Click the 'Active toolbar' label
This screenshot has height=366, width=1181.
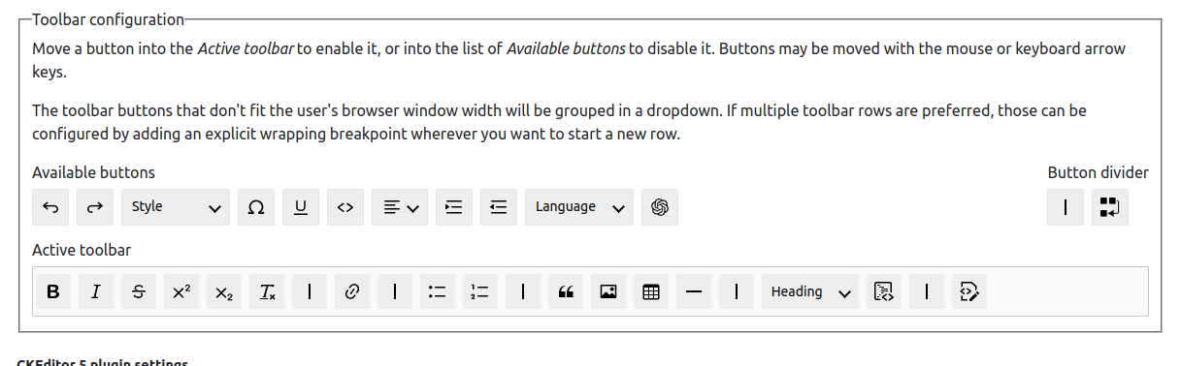point(82,250)
